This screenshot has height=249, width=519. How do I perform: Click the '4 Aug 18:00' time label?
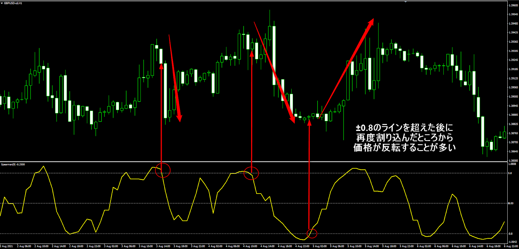point(285,246)
